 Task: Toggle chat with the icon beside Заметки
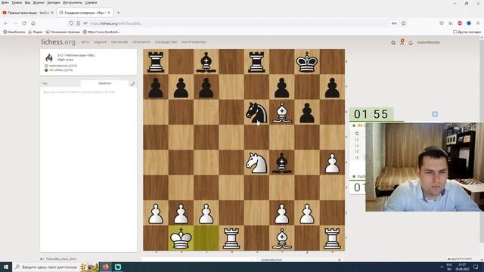132,83
